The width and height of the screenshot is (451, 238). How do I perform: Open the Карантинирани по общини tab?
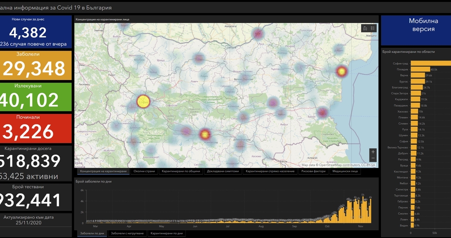[x=181, y=171]
